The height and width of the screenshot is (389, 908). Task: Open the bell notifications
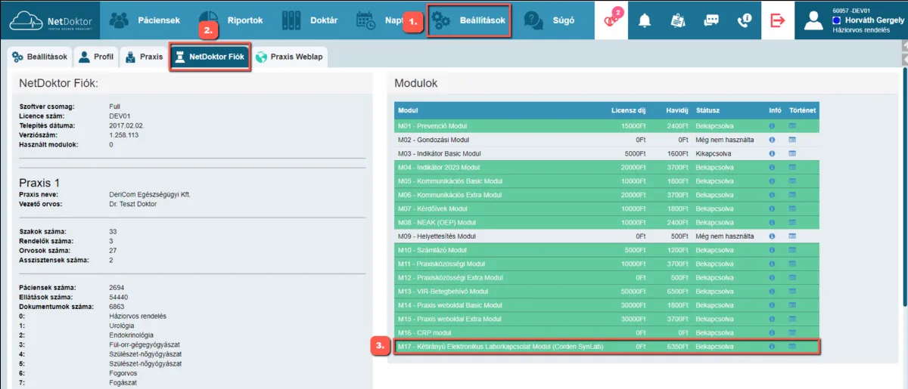point(645,20)
